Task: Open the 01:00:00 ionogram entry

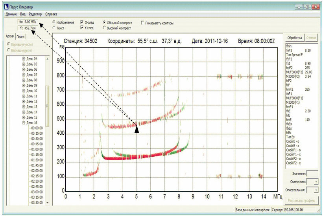Action: click(x=37, y=150)
